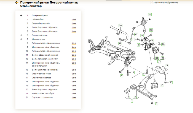This screenshot has height=113, width=193.
Task: Click diagram callout 19
Action: [x=150, y=15]
